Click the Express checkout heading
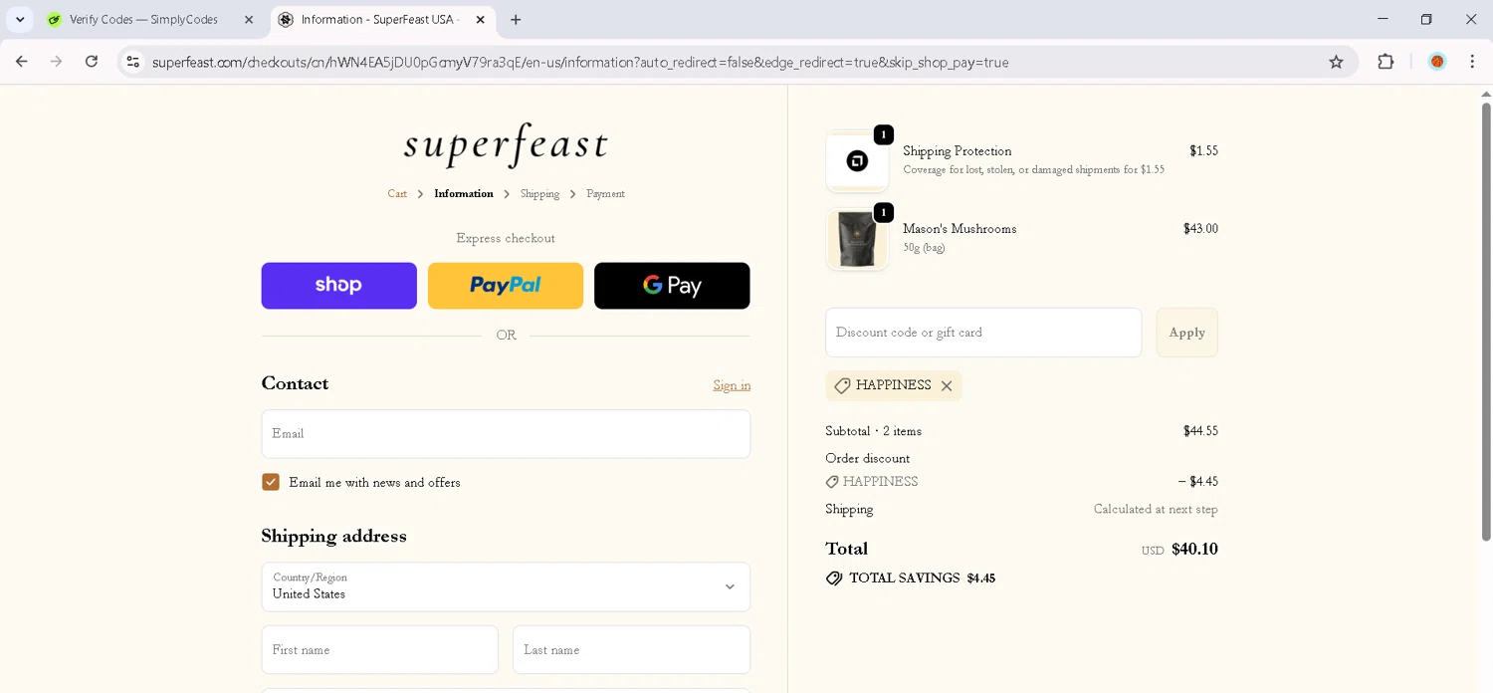 tap(506, 238)
